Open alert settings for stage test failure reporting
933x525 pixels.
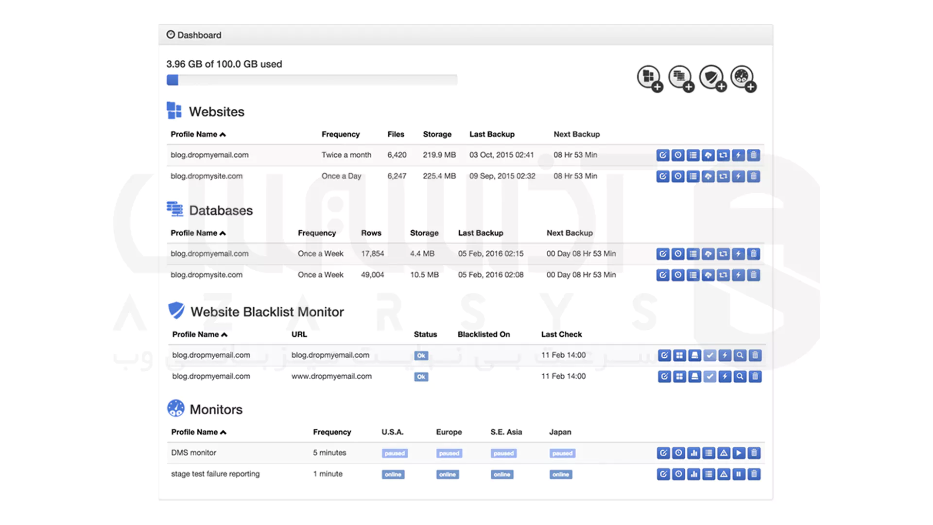724,474
